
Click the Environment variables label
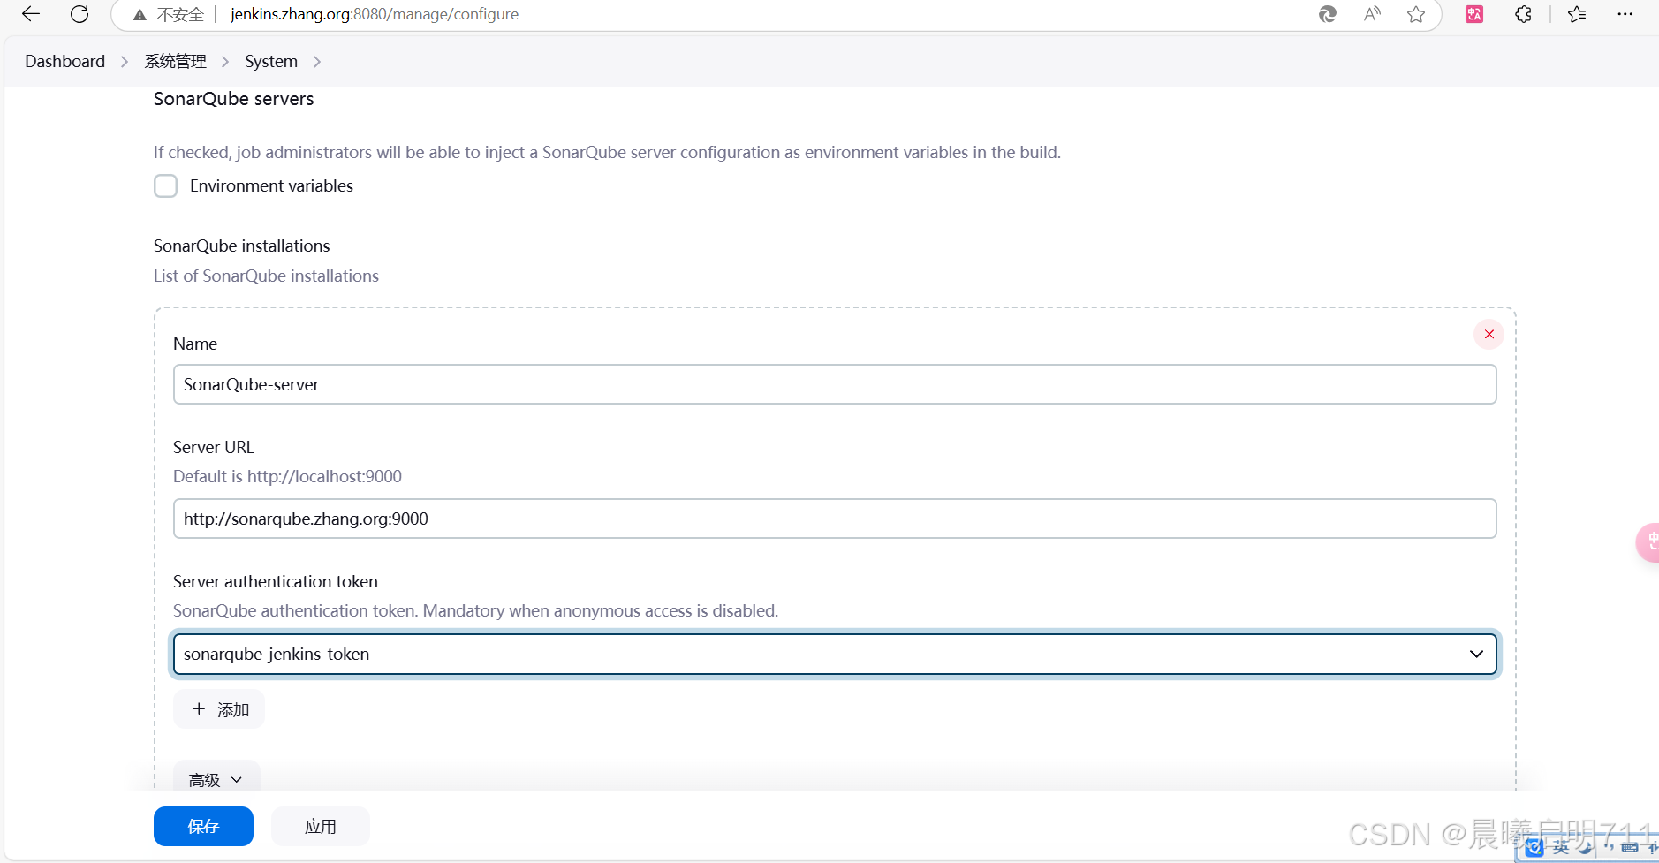point(271,185)
